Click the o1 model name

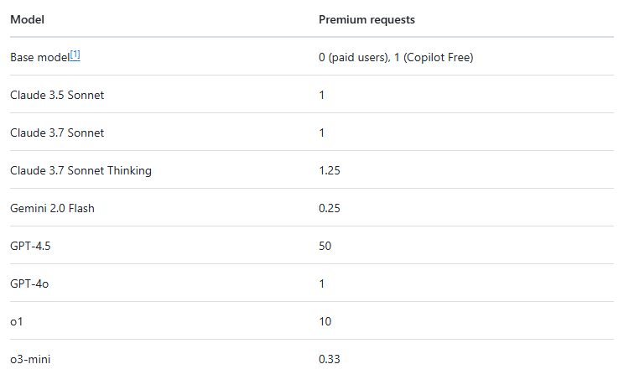(x=16, y=322)
